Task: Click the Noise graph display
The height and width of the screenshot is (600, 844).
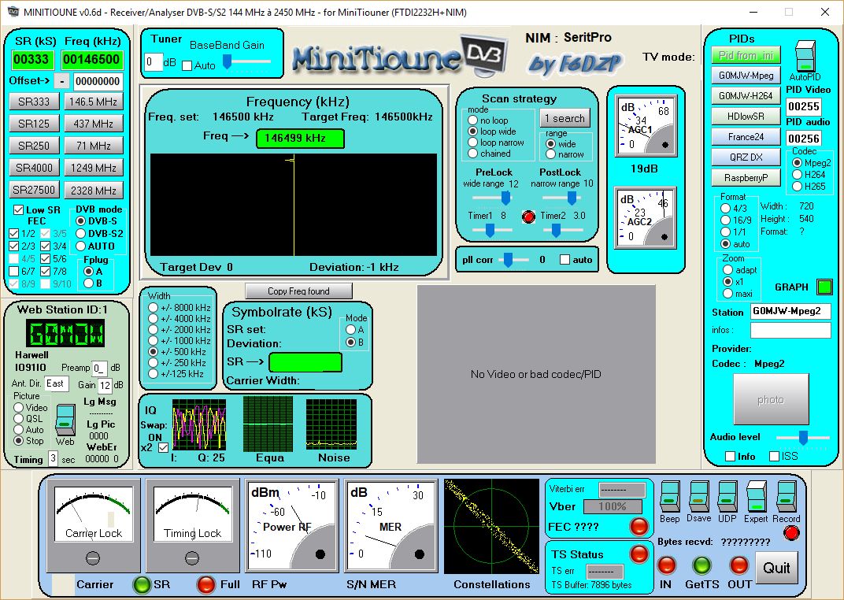Action: click(331, 424)
